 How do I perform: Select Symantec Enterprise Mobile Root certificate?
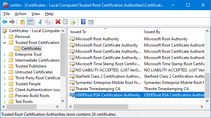(108, 83)
